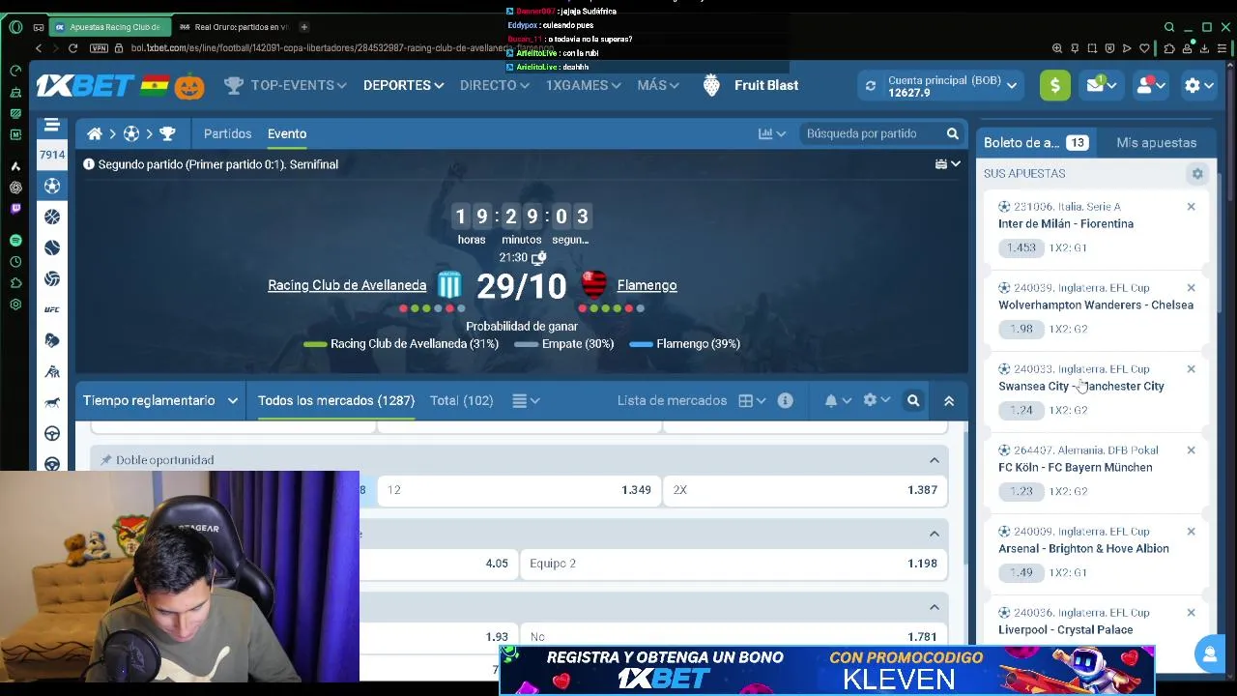Go to home via breadcrumb house icon
This screenshot has width=1237, height=696.
coord(94,133)
